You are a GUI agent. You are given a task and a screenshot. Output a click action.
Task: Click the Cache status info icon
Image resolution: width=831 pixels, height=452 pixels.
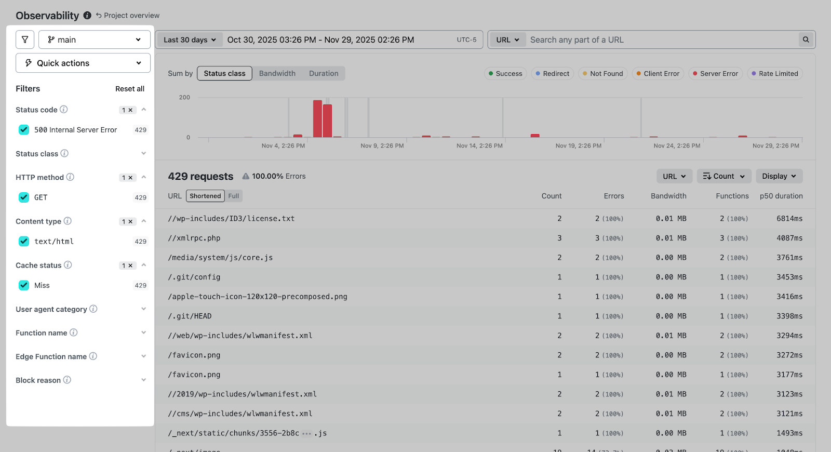[x=68, y=265]
